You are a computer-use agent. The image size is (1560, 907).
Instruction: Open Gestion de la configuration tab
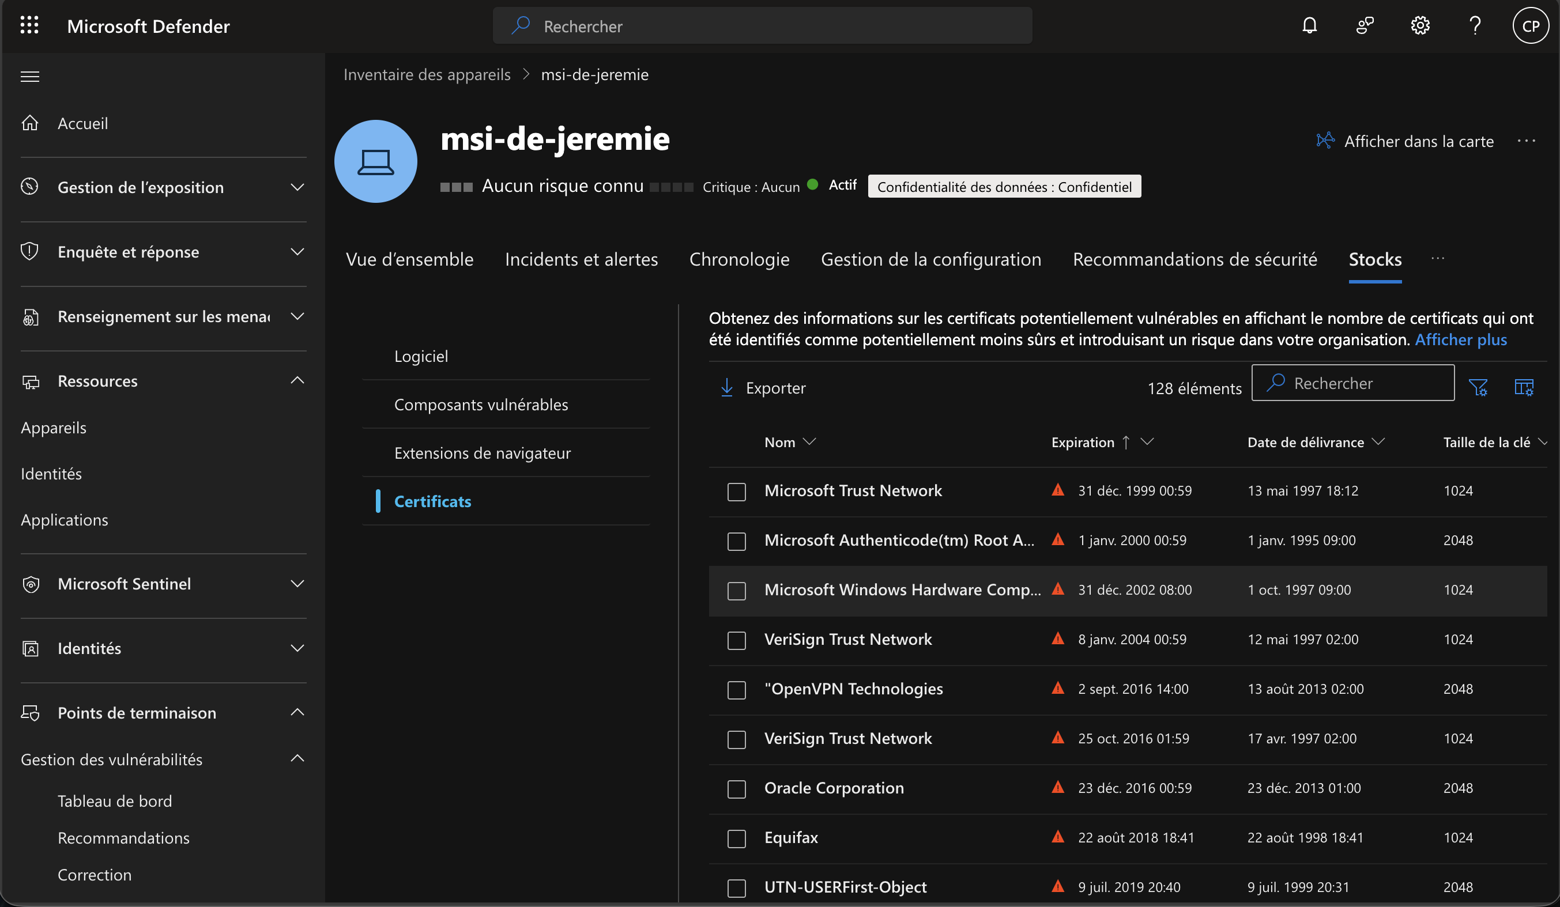(931, 259)
